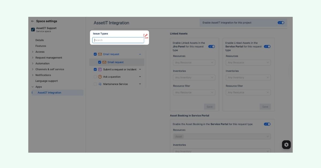Click the Email request envelope icon
This screenshot has width=321, height=168.
coord(99,54)
